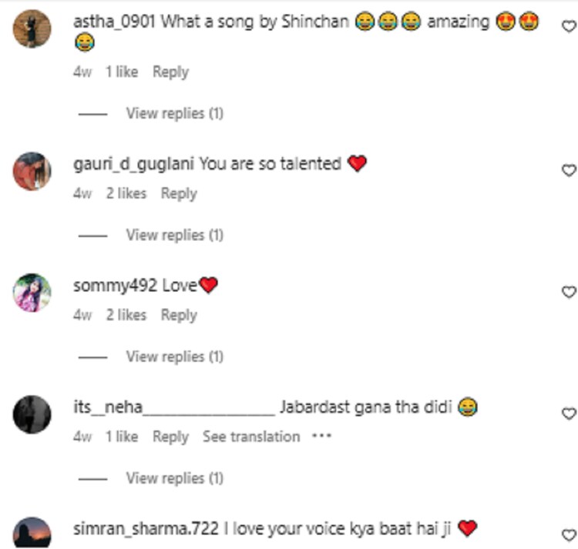Open more options on its__neha's comment
Viewport: 578px width, 549px height.
(321, 437)
